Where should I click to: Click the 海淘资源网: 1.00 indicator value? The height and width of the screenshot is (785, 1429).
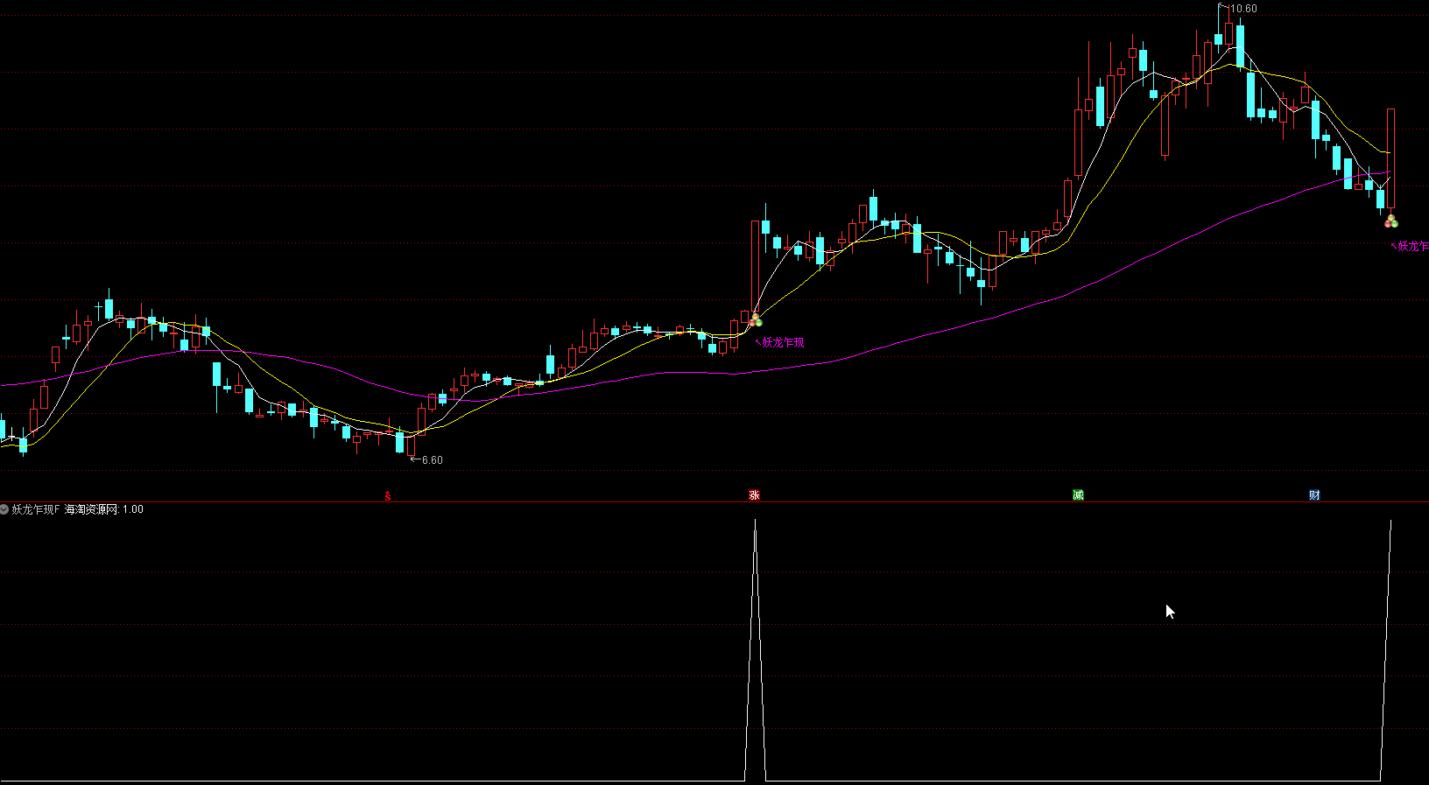coord(104,509)
